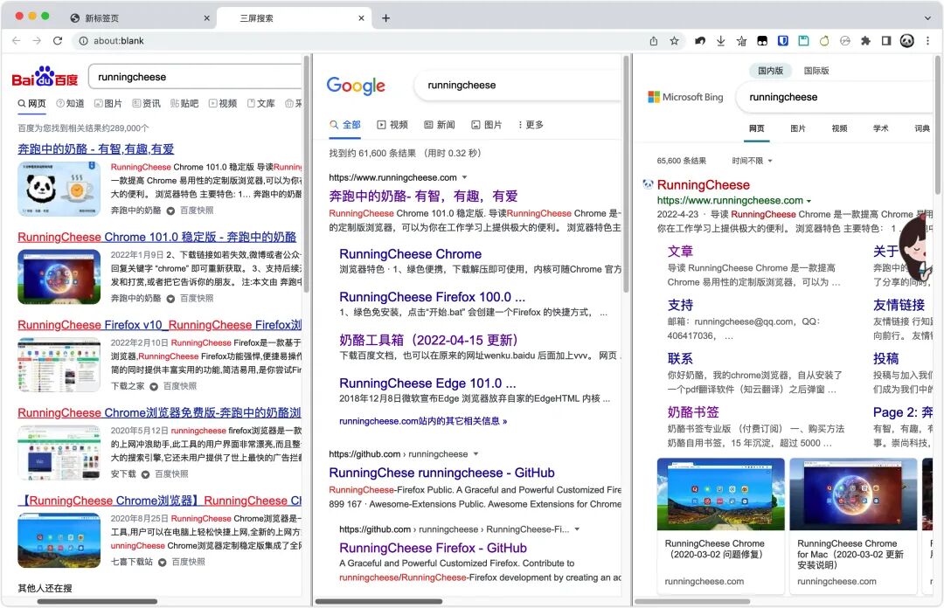The height and width of the screenshot is (608, 944).
Task: Open Baidu 图片 tab
Action: (x=108, y=104)
